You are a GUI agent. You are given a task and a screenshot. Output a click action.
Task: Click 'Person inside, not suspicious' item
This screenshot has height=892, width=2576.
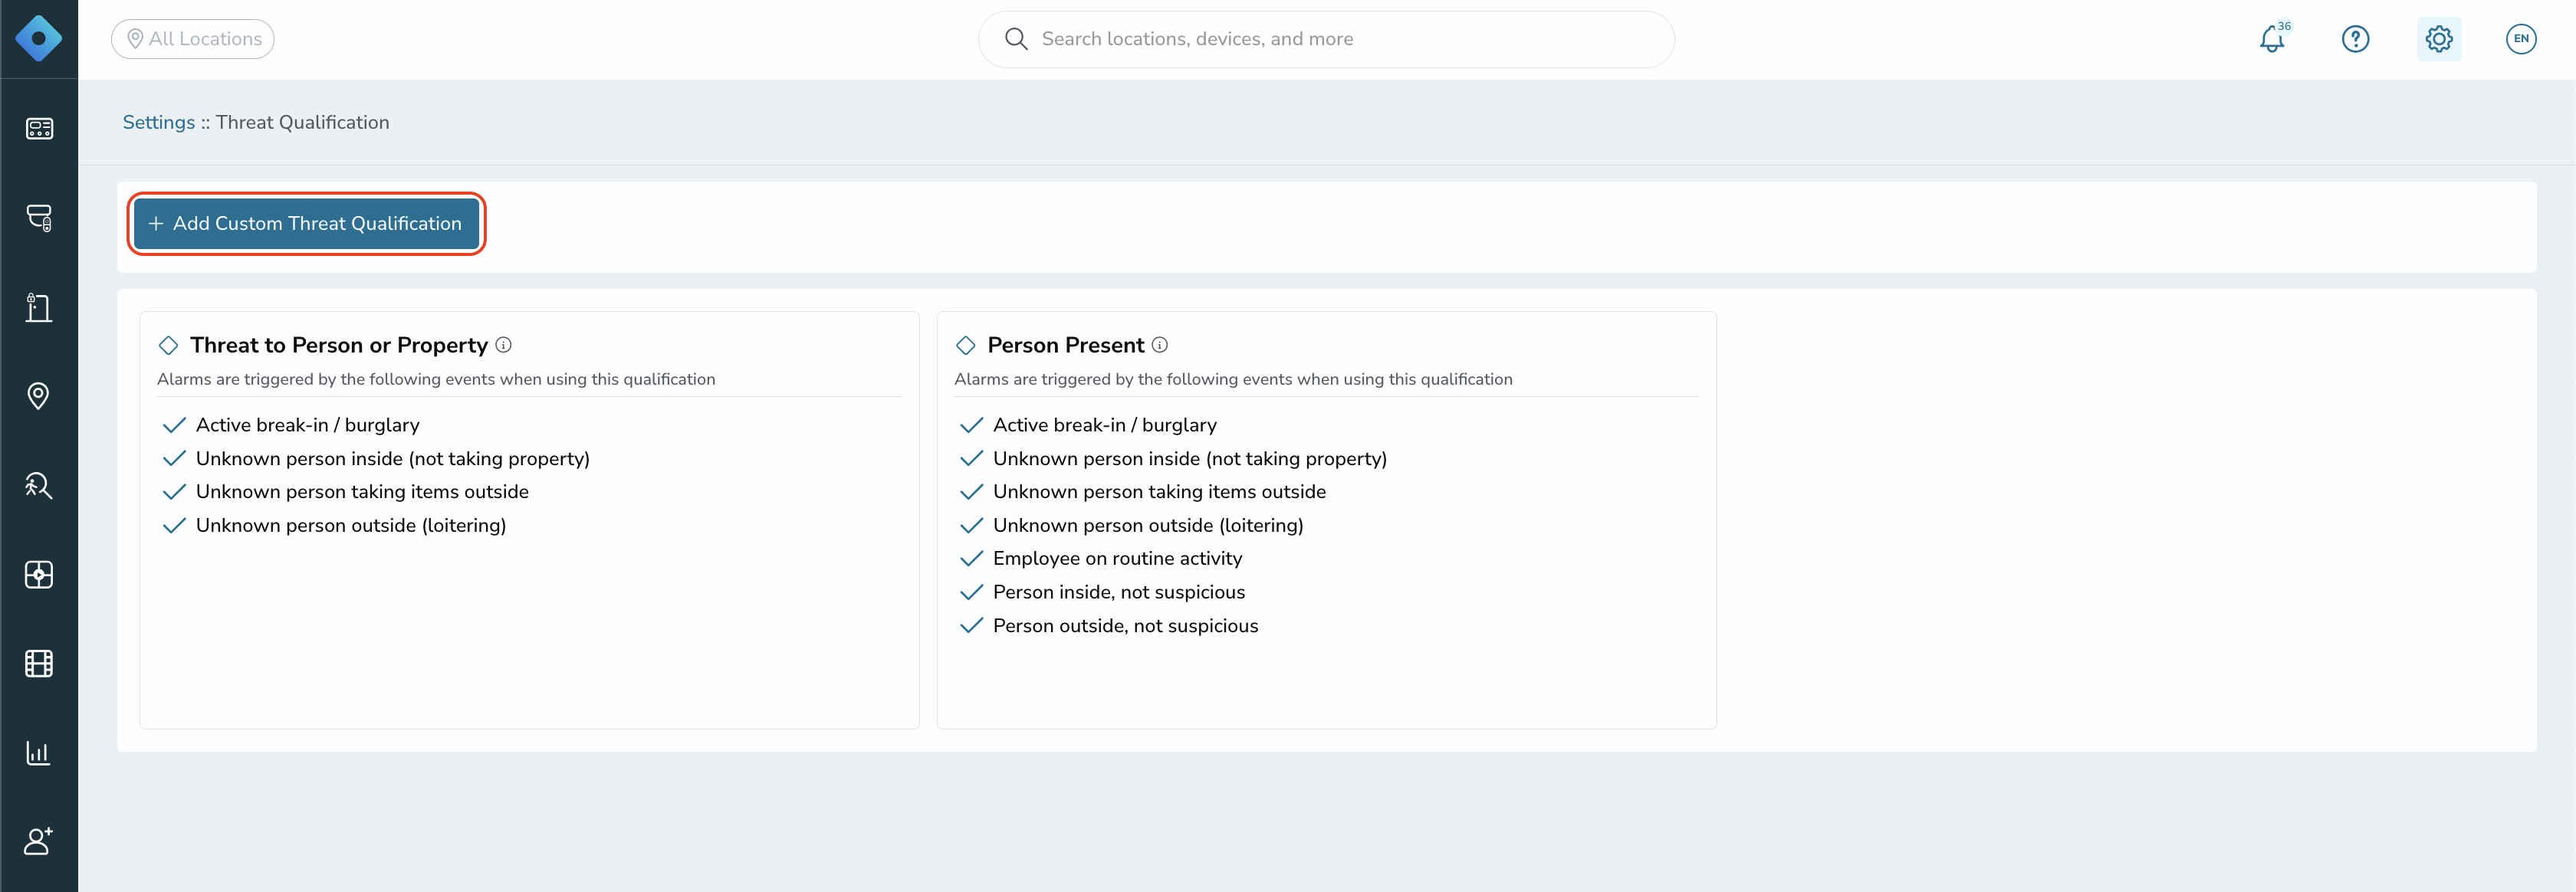click(x=1119, y=592)
